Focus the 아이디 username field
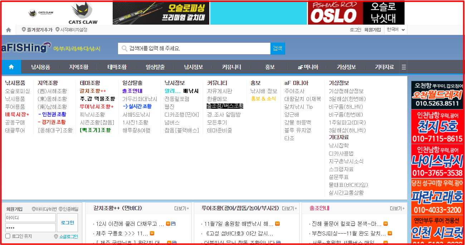 [30, 218]
